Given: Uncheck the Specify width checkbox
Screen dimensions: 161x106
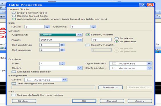Looking at the screenshot, I should (88, 35).
